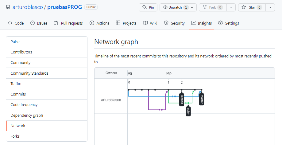
Task: Open Contributors in the sidebar
Action: pyautogui.click(x=47, y=52)
